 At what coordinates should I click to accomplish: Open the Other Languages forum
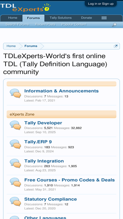point(45,217)
